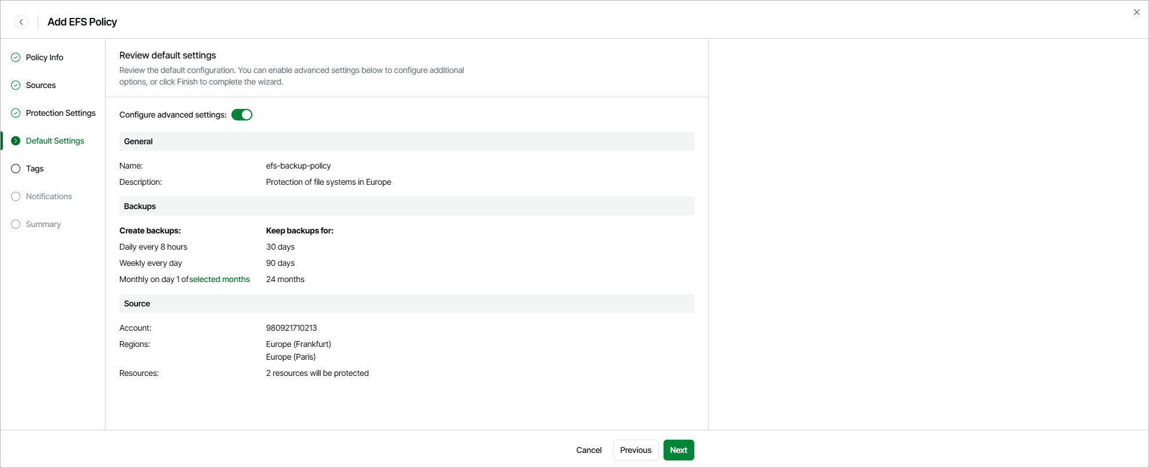Image resolution: width=1149 pixels, height=468 pixels.
Task: Open the selected months link
Action: coord(219,279)
